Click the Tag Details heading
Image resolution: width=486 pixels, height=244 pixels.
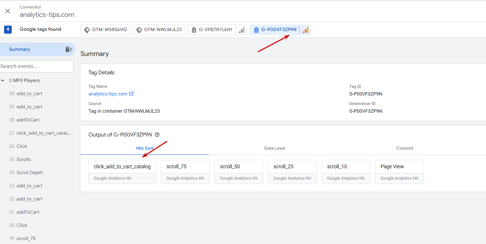pyautogui.click(x=101, y=72)
